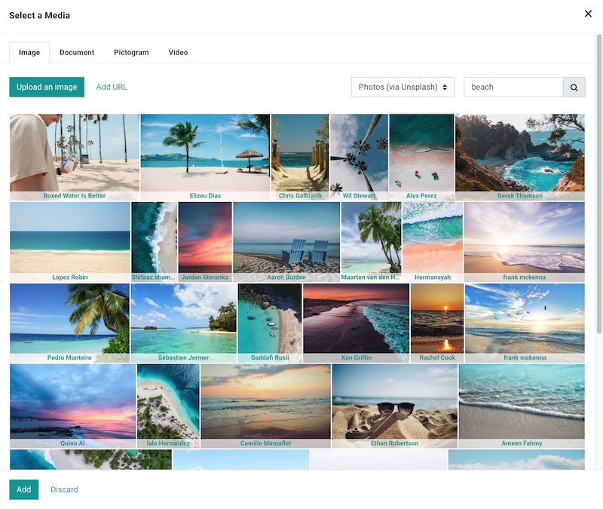Click the search magnifier icon
The image size is (603, 509).
(574, 87)
